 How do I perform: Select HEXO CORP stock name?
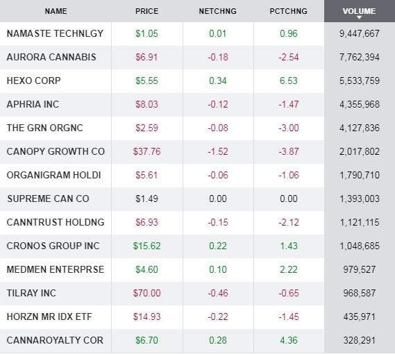pos(34,81)
